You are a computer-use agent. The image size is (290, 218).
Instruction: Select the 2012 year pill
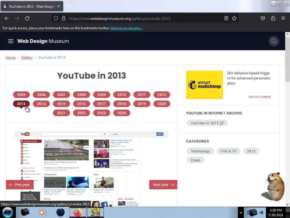coord(162,95)
